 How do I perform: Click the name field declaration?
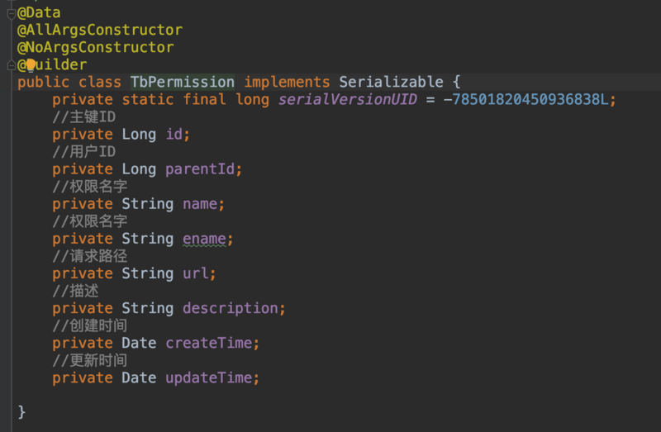pyautogui.click(x=201, y=203)
